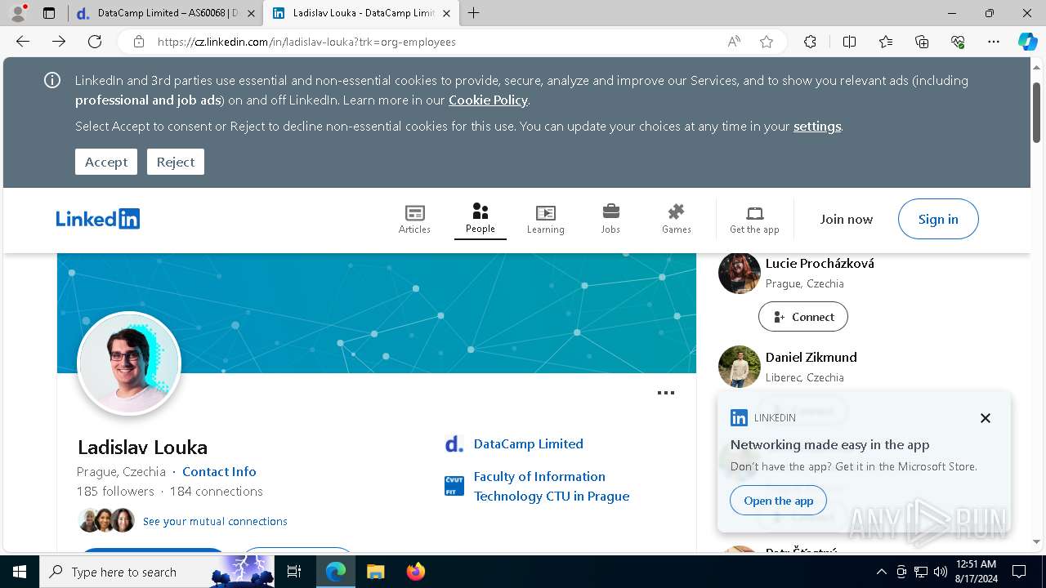The image size is (1046, 588).
Task: Open Browser essentials heart icon
Action: (958, 42)
